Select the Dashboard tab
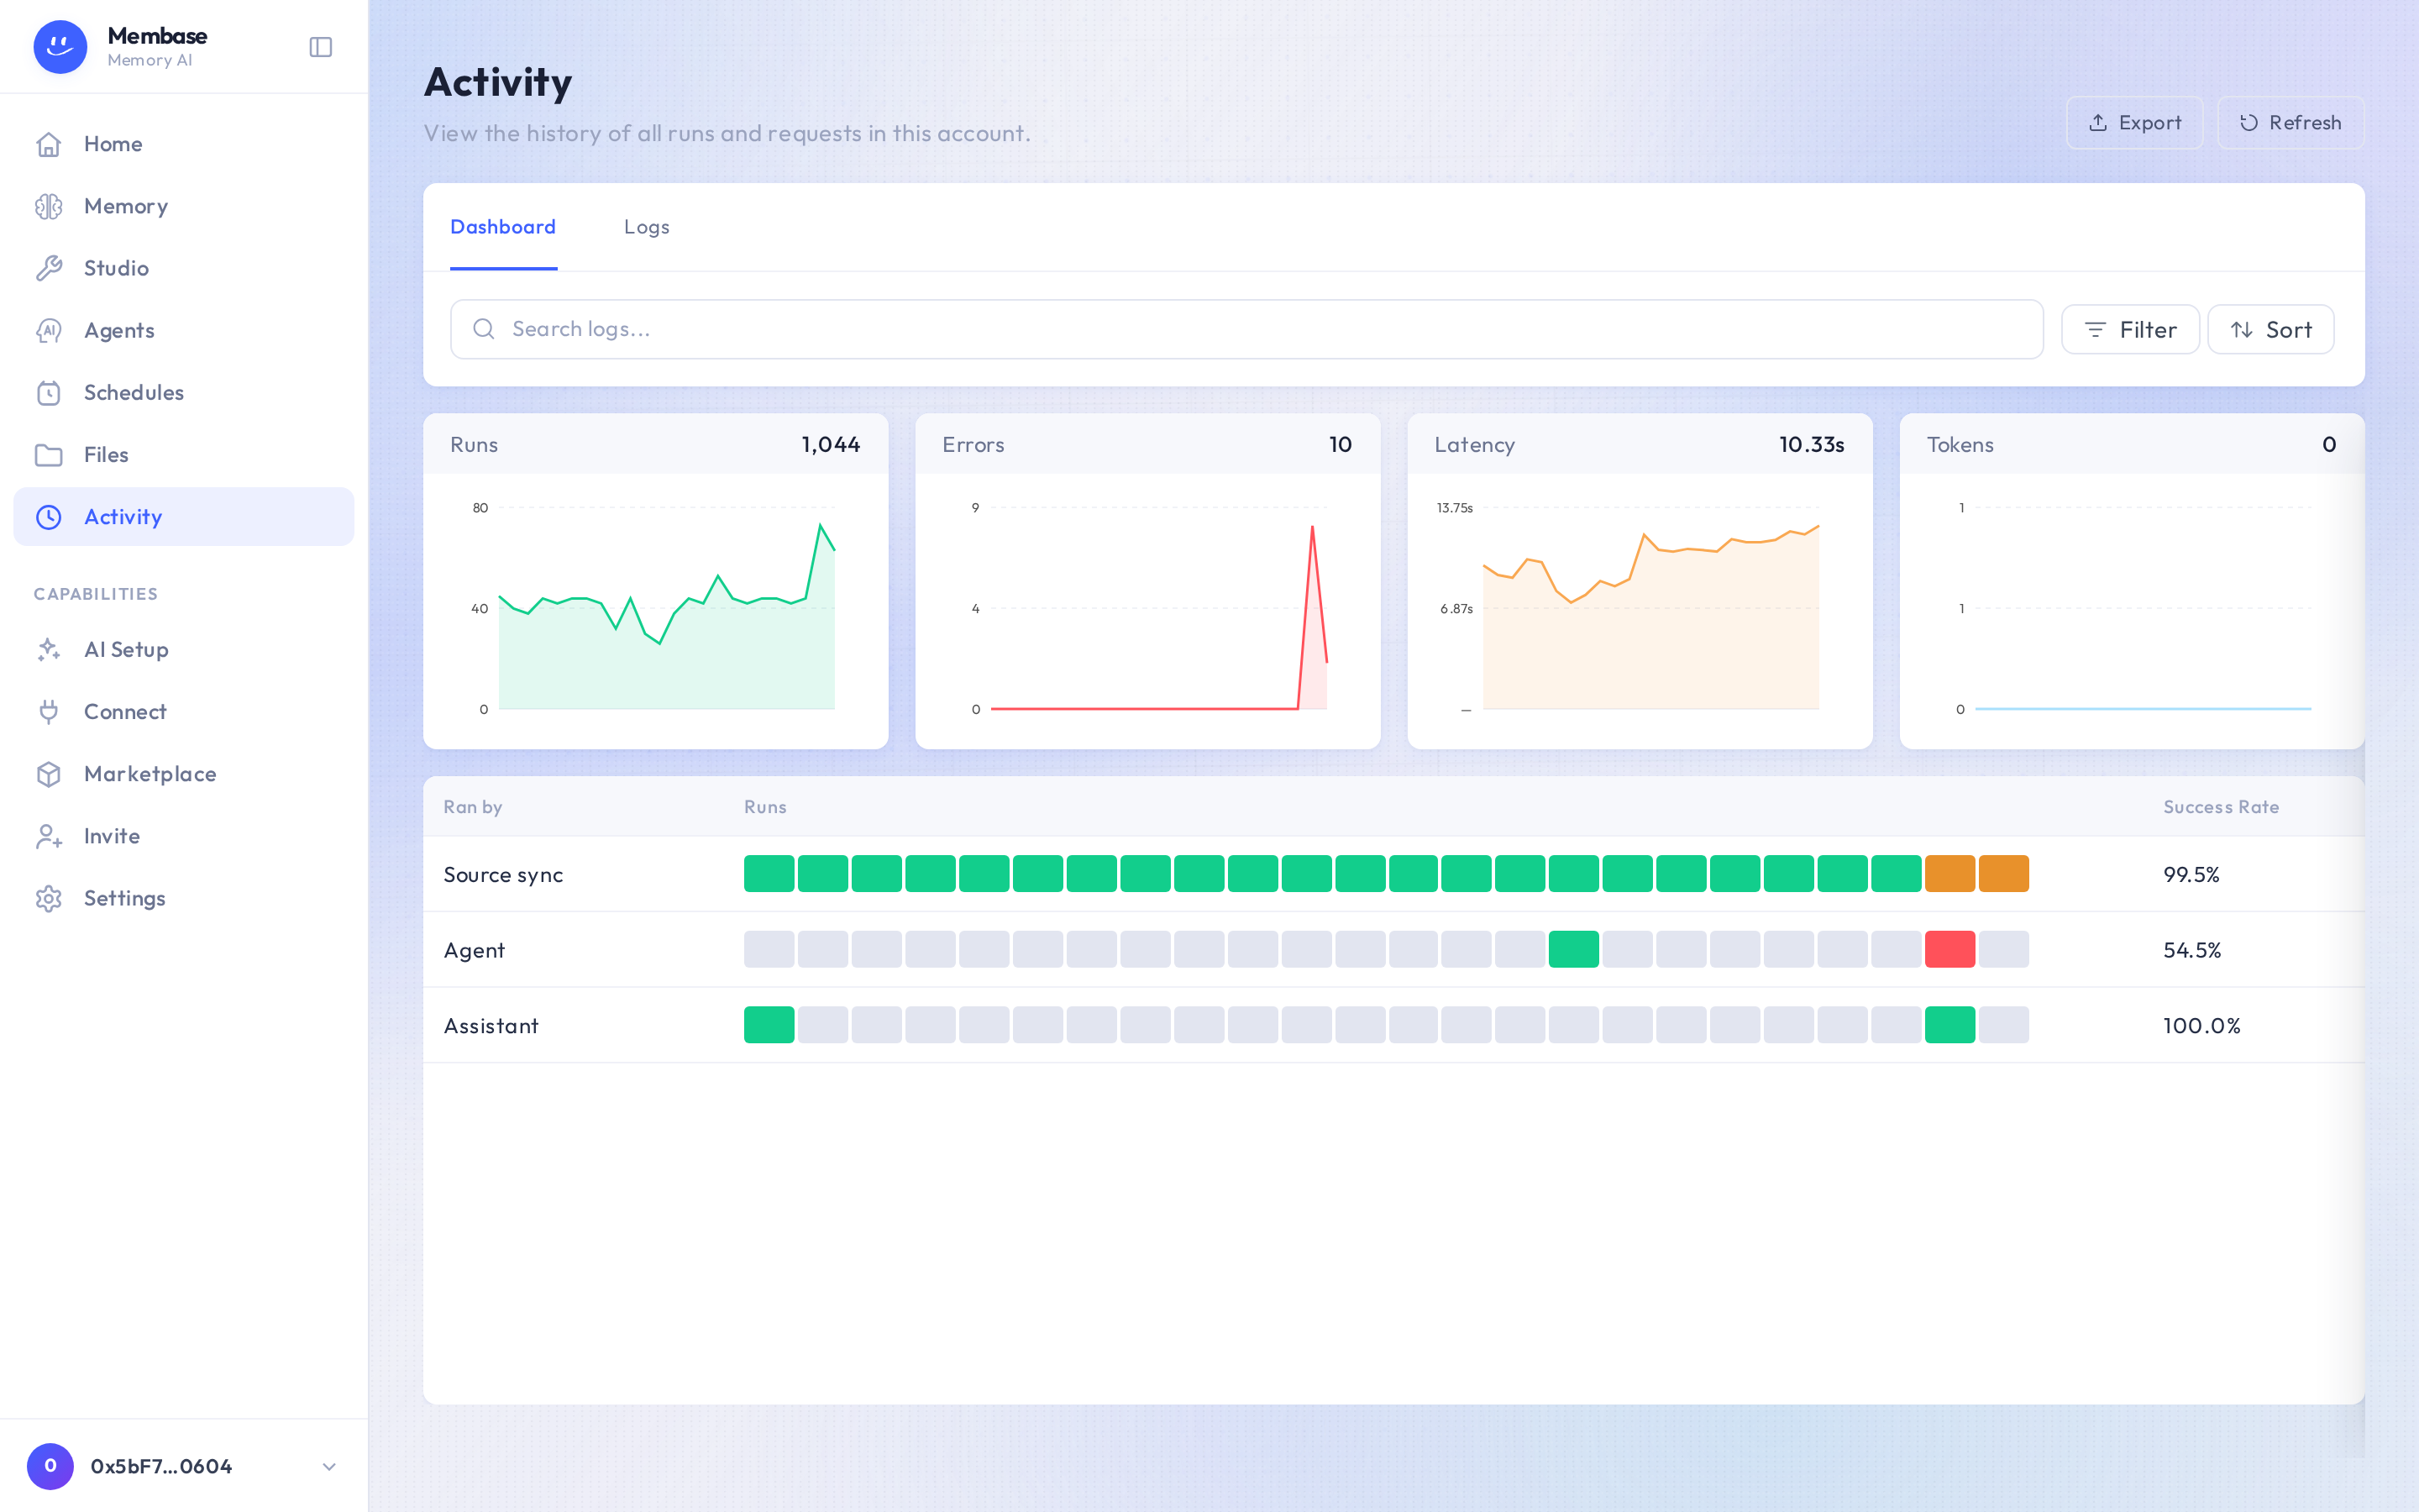The width and height of the screenshot is (2419, 1512). point(503,227)
